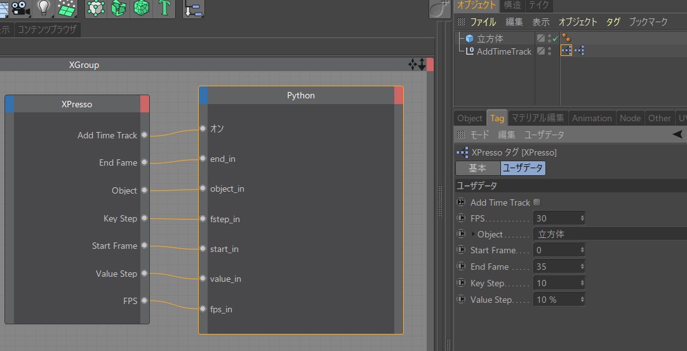This screenshot has width=687, height=351.
Task: Click the FPS value stepper arrows
Action: tap(582, 218)
